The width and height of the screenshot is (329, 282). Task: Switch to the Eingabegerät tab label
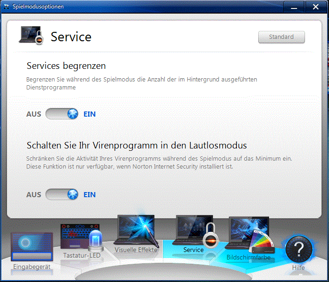pos(32,267)
